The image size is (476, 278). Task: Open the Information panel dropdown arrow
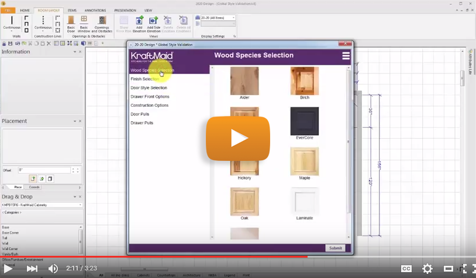click(75, 52)
